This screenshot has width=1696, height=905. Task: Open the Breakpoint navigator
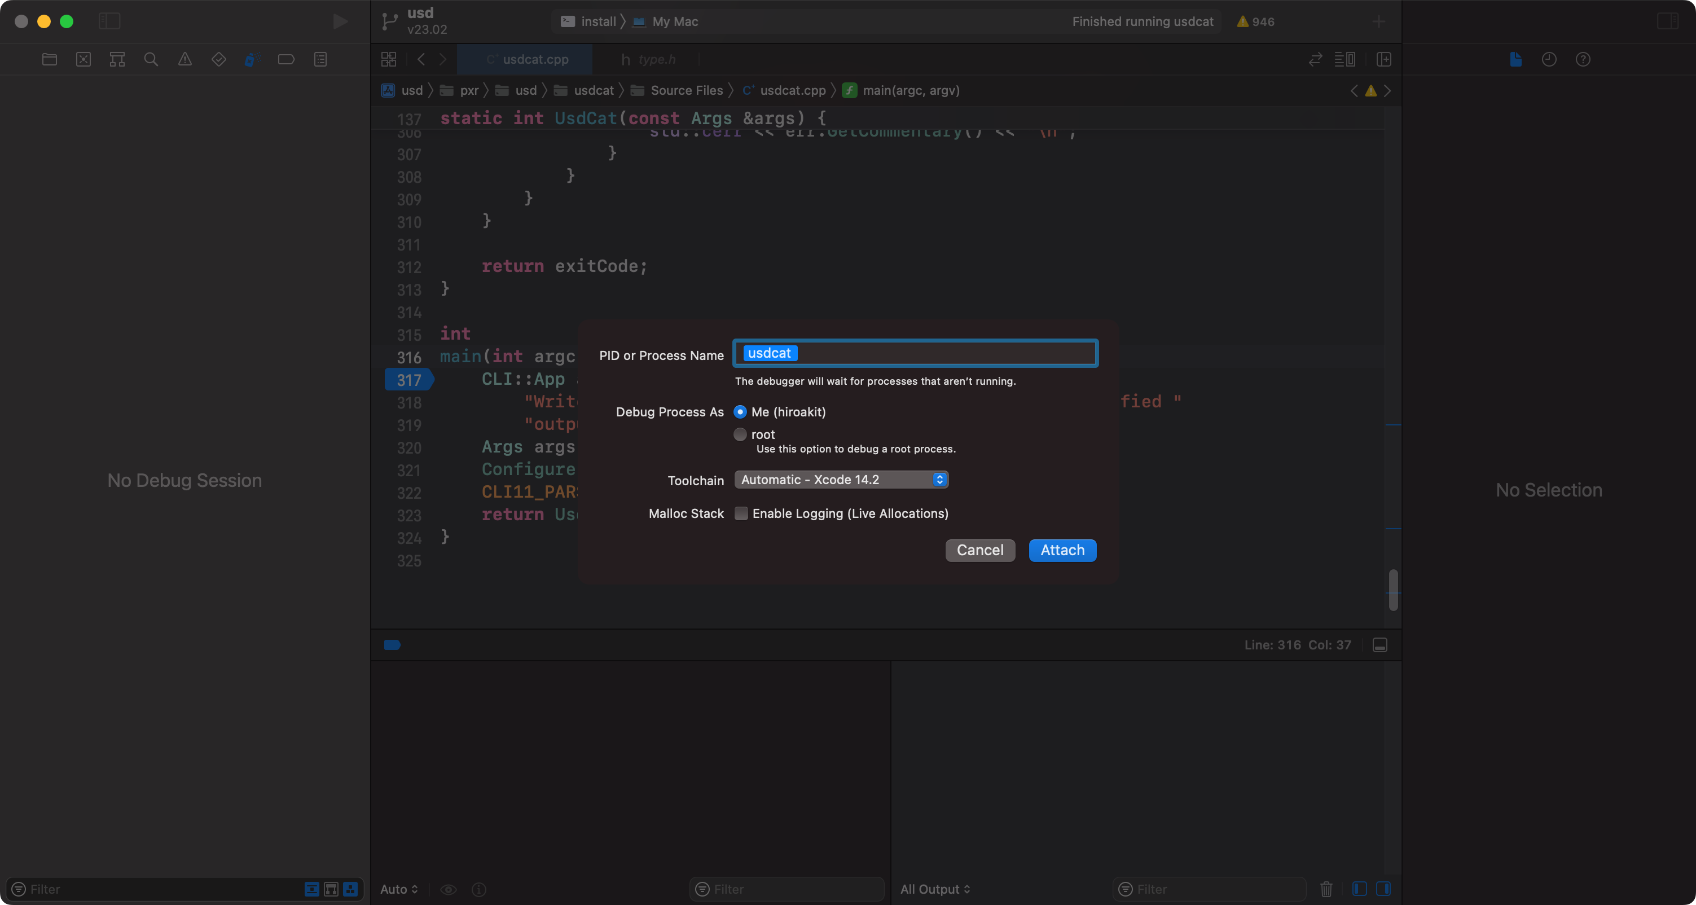pyautogui.click(x=287, y=59)
